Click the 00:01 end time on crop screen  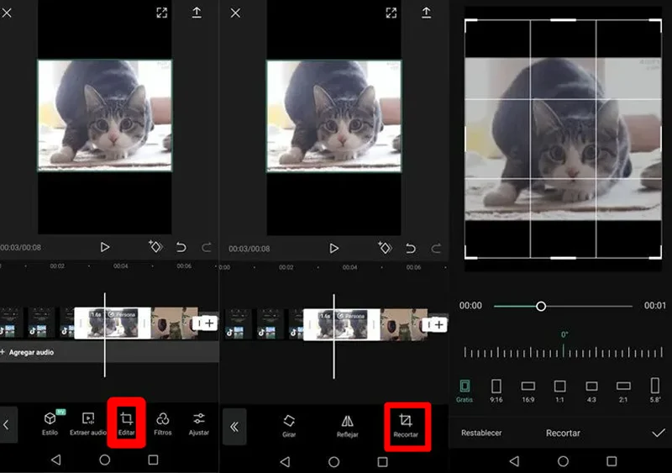pyautogui.click(x=655, y=305)
